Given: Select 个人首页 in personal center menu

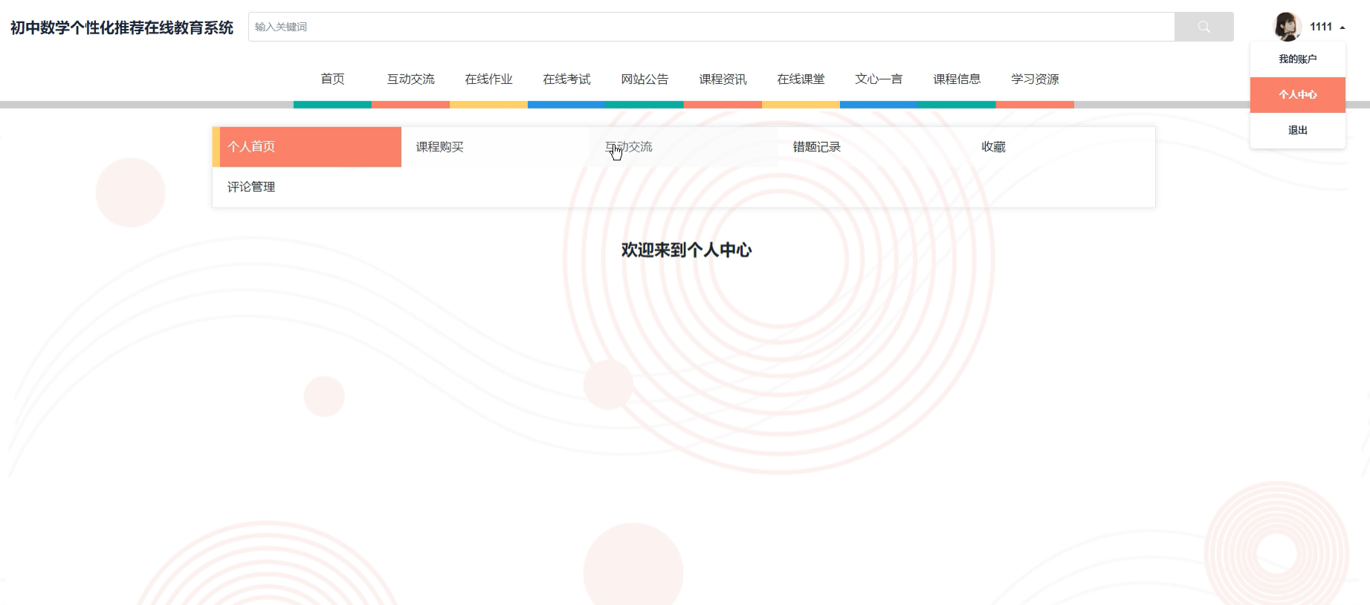Looking at the screenshot, I should (307, 147).
